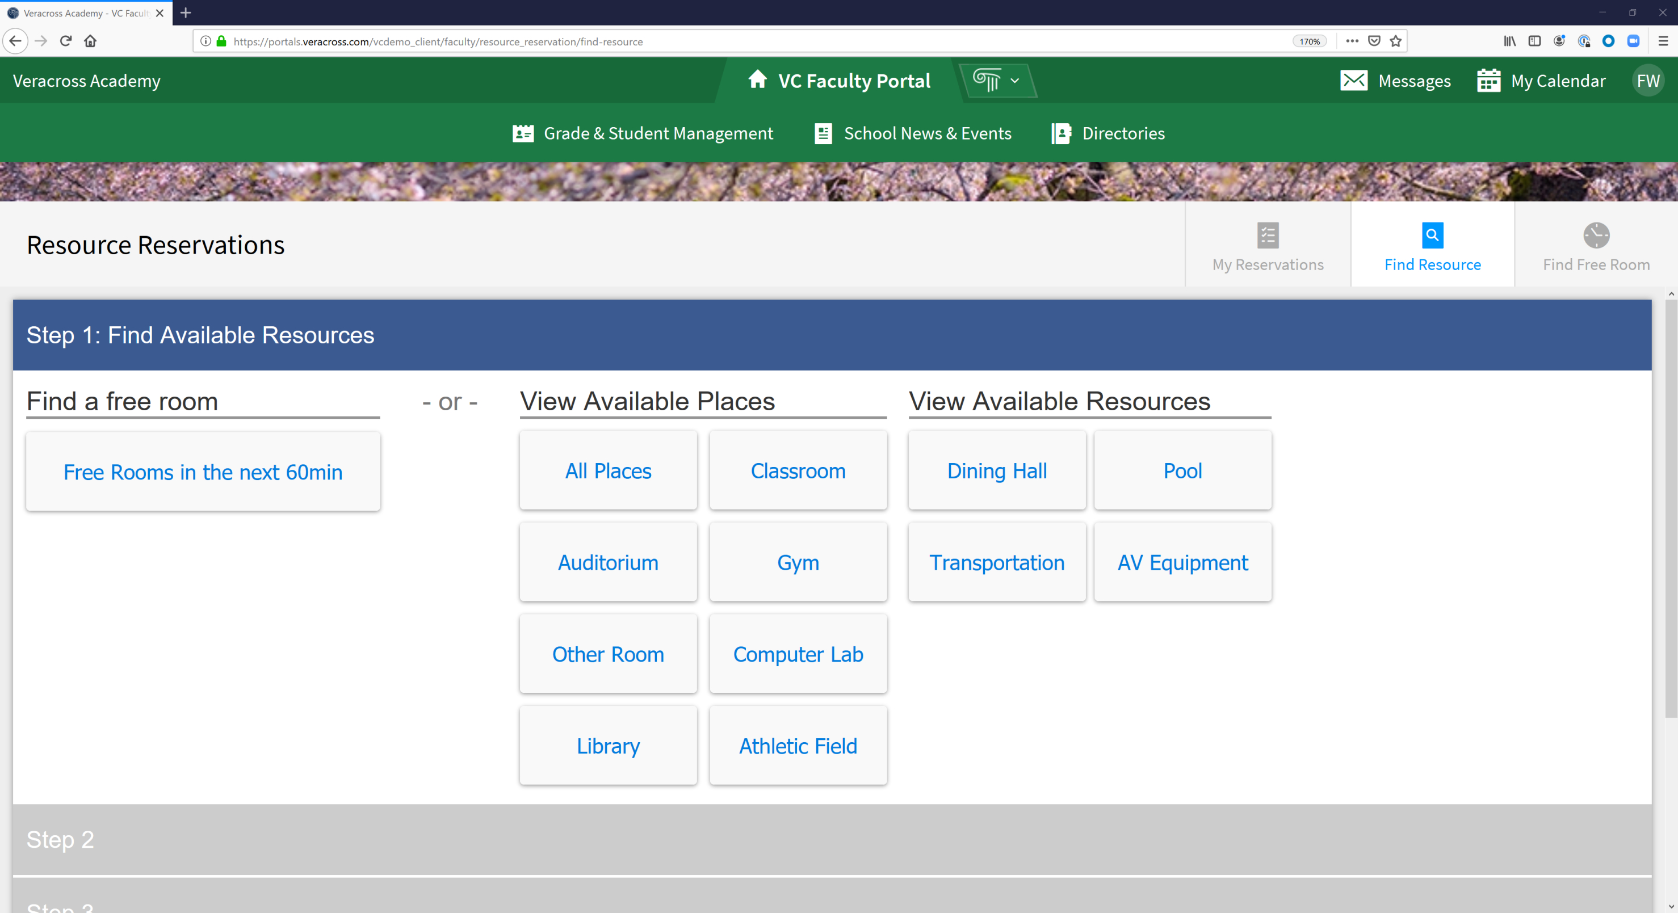Click Free Rooms in the next 60min
Image resolution: width=1678 pixels, height=913 pixels.
tap(202, 473)
